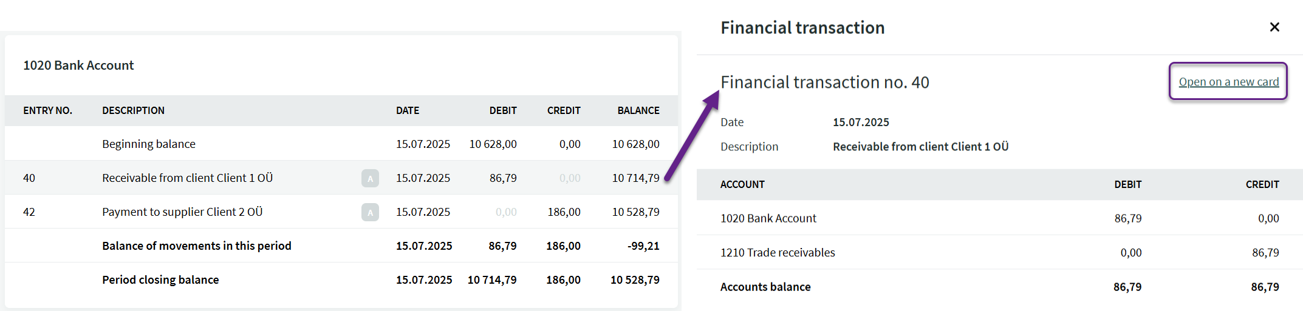
Task: Click the 'Period closing balance' row
Action: (x=160, y=280)
